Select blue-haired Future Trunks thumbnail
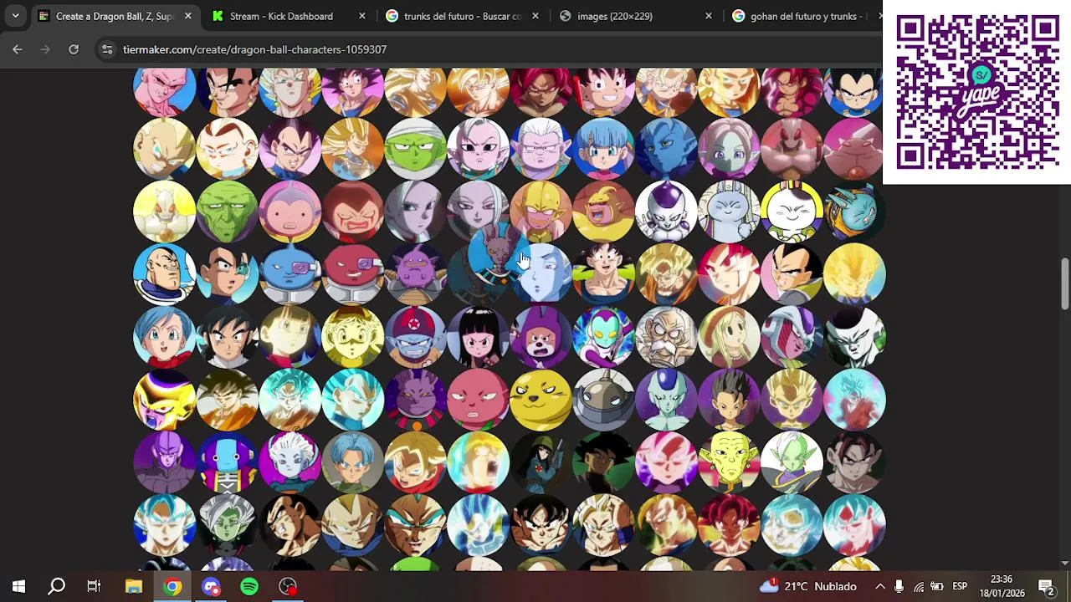Screen dimensions: 1071x602 coord(353,462)
